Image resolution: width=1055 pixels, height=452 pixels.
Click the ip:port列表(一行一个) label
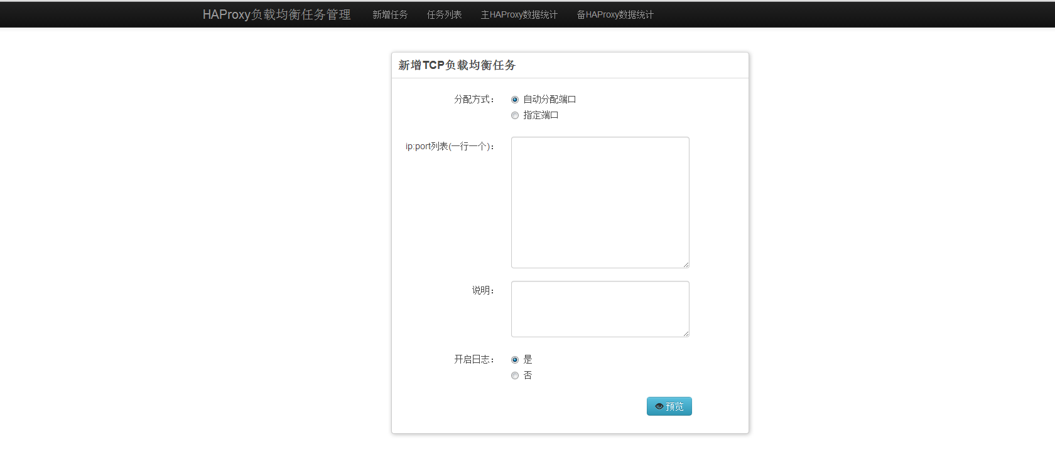click(450, 146)
